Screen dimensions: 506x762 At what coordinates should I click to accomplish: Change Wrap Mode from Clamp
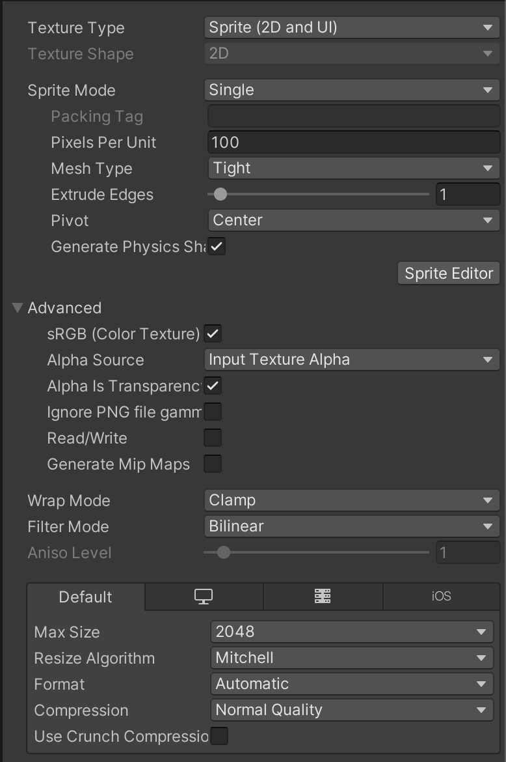tap(351, 500)
